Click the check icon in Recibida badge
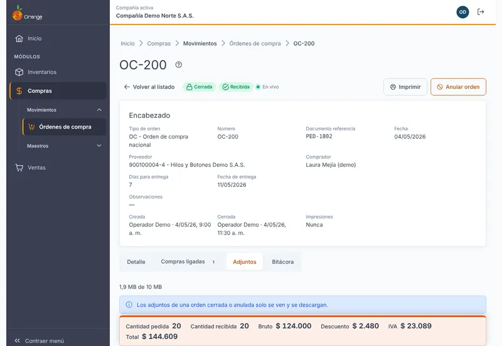The image size is (502, 346). point(225,87)
